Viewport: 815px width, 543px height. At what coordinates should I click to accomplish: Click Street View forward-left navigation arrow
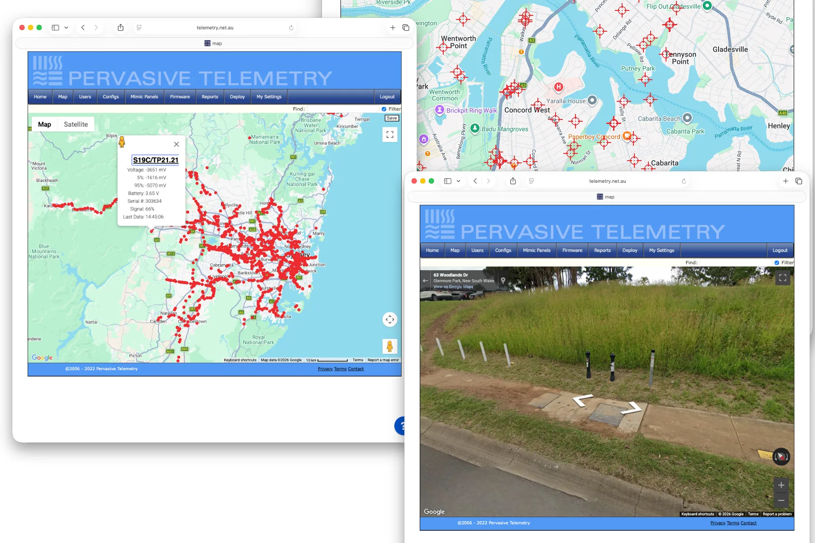tap(583, 400)
